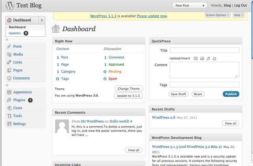Follow the 'Please update now' link
This screenshot has height=166, width=253.
point(152,16)
